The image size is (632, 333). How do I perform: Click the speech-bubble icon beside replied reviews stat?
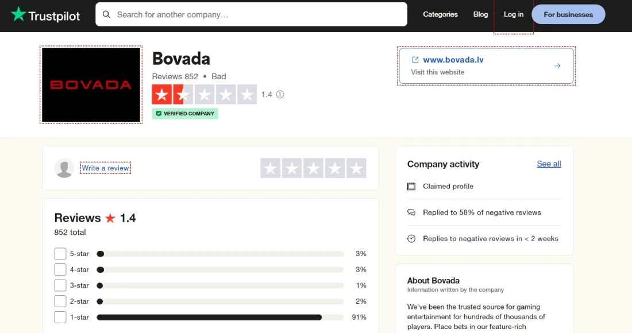coord(411,212)
